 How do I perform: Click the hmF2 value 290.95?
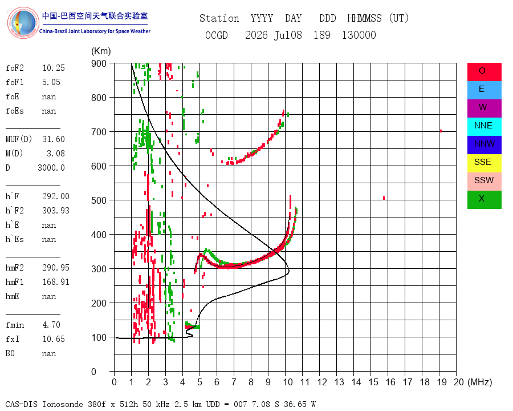click(56, 268)
